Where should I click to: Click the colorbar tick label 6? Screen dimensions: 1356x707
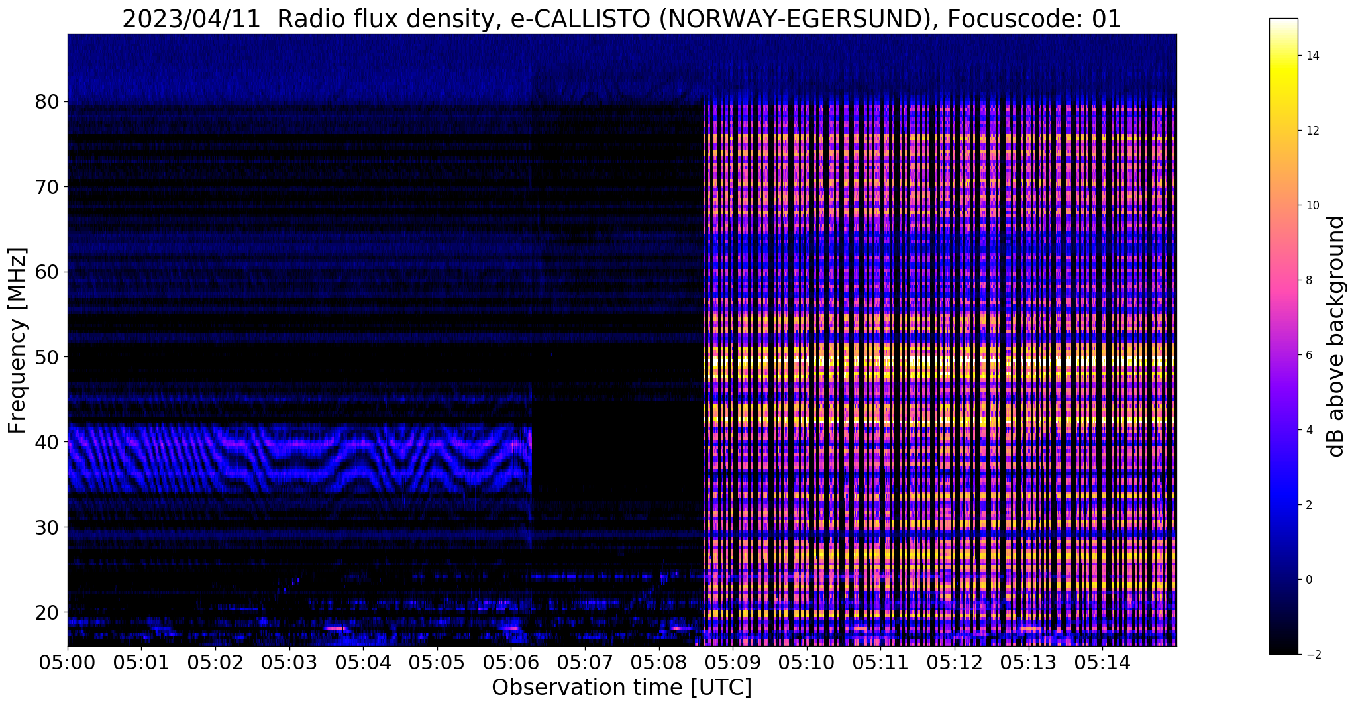(x=1308, y=355)
